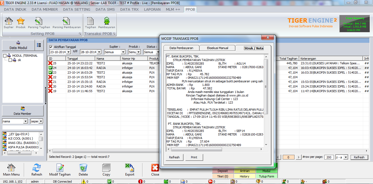Open Produk settings via the star icon
The height and width of the screenshot is (184, 373).
(21, 22)
